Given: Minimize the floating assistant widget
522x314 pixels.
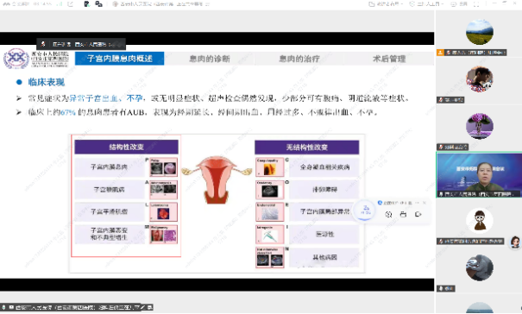Looking at the screenshot, I should point(417,203).
